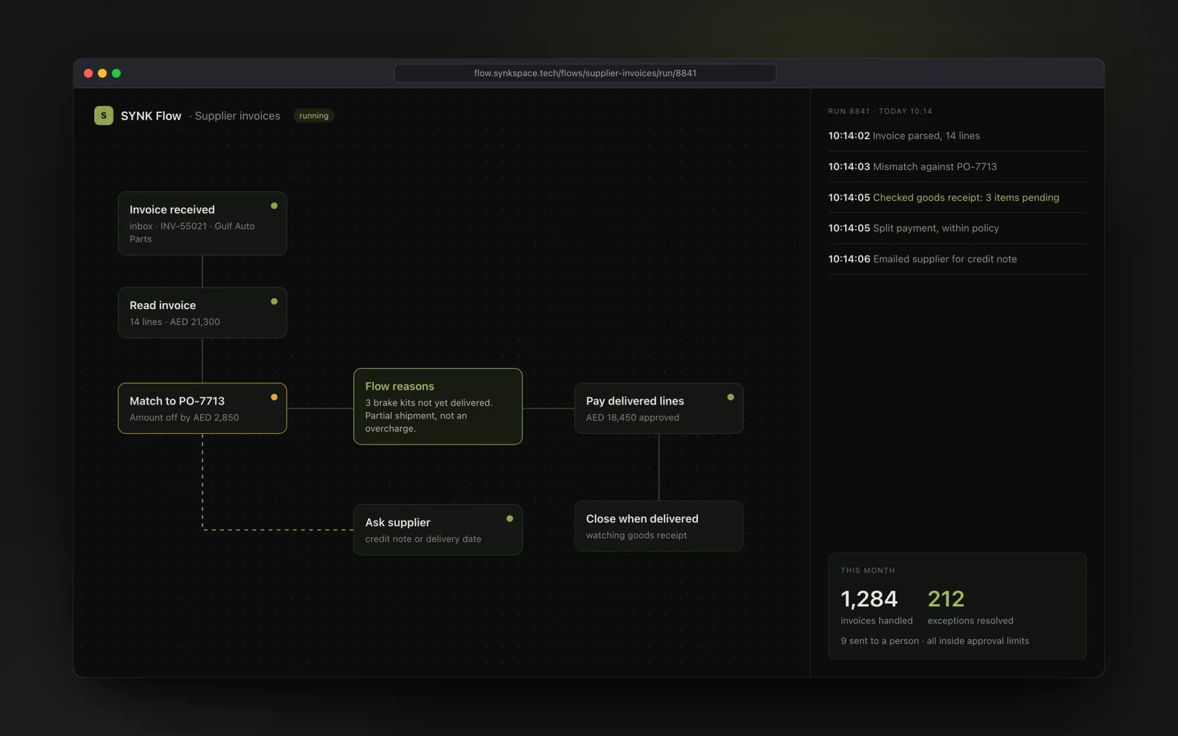Maximize the window with the green button

coord(117,73)
